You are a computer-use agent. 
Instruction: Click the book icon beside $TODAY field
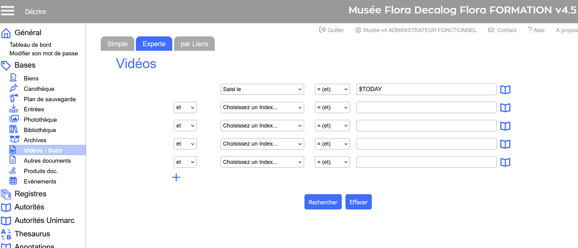[505, 90]
